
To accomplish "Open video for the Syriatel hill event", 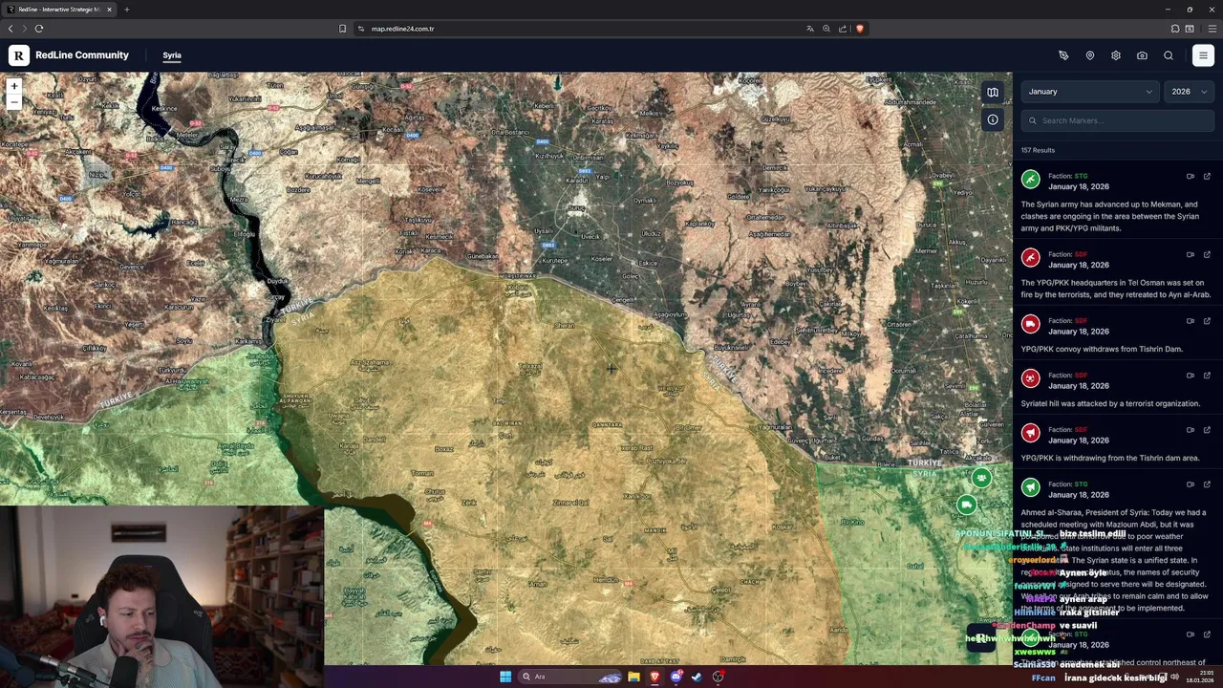I will click(1191, 376).
